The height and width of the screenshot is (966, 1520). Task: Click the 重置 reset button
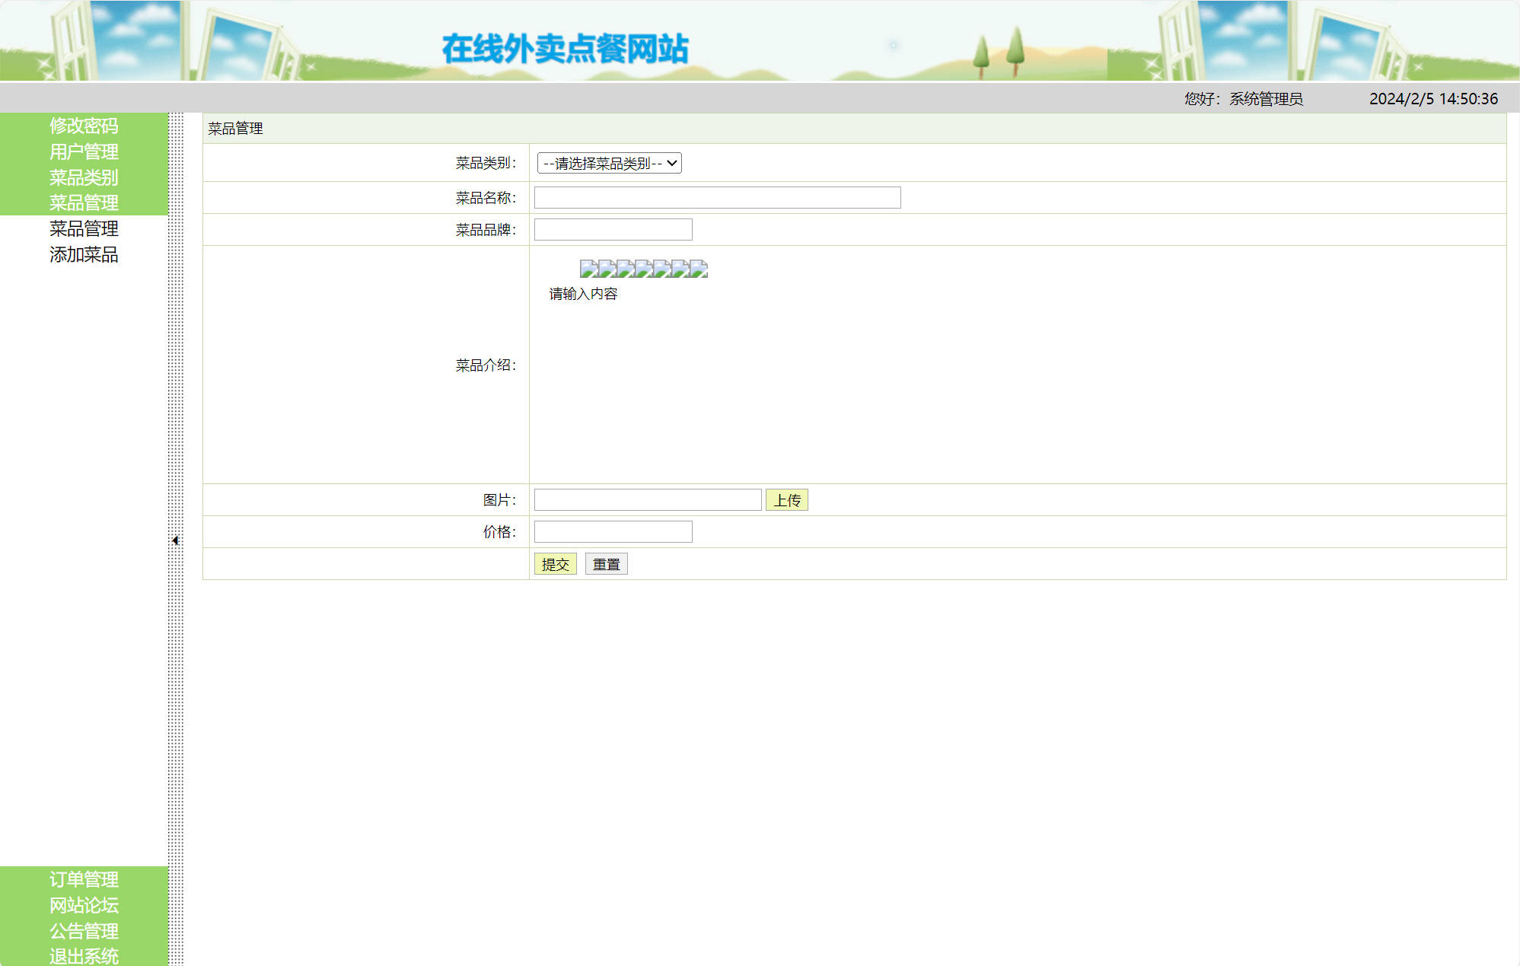(606, 563)
